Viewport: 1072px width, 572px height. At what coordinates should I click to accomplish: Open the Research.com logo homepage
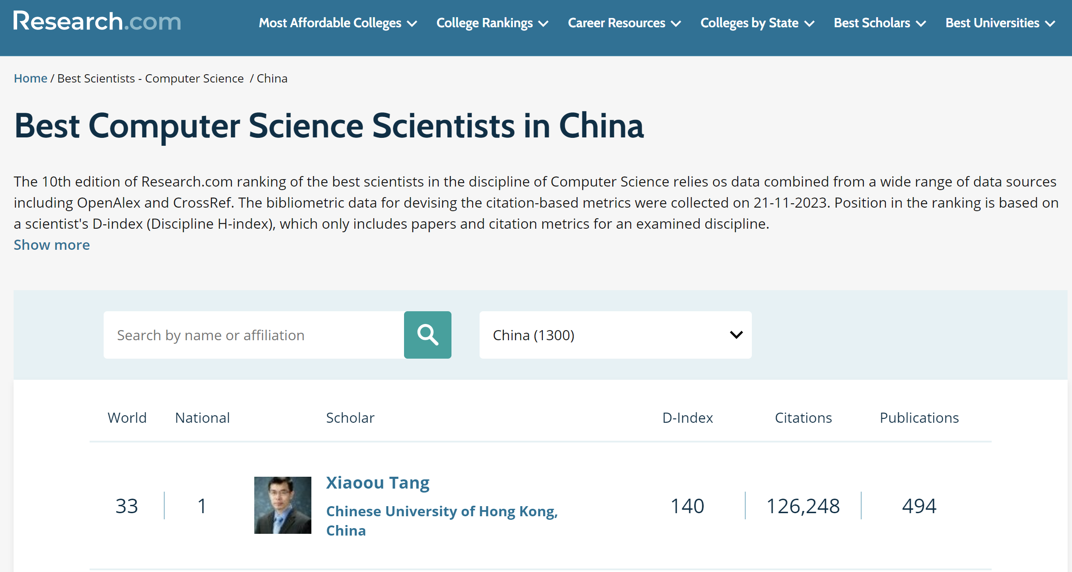pos(97,22)
